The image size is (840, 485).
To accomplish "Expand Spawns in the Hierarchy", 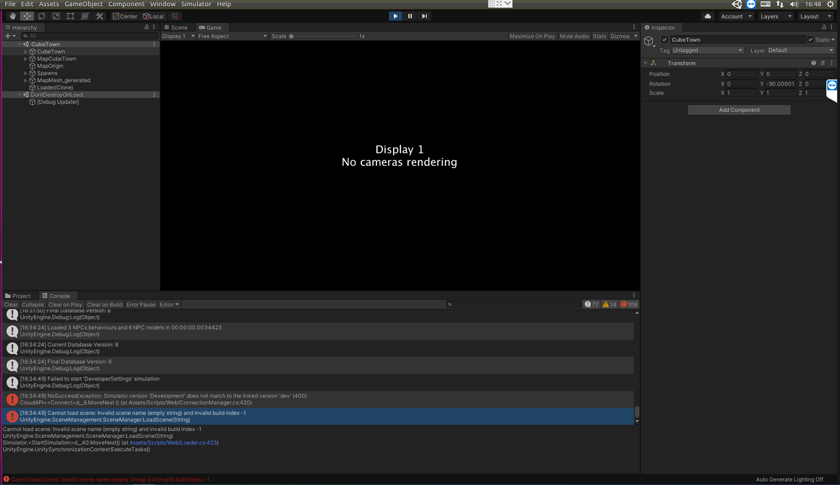I will [26, 73].
